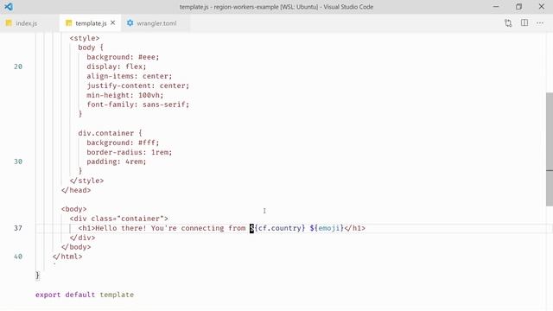
Task: Click the vertical scrollbar thumb
Action: point(550,149)
